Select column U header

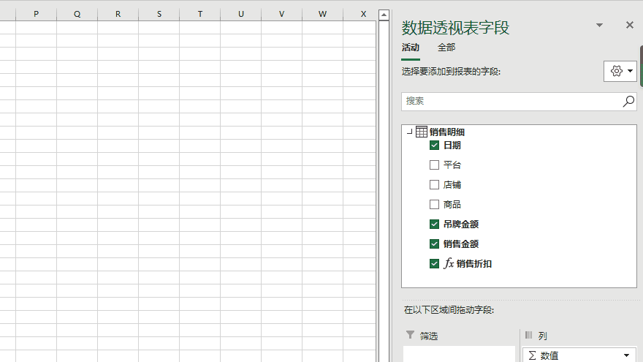[x=240, y=15]
